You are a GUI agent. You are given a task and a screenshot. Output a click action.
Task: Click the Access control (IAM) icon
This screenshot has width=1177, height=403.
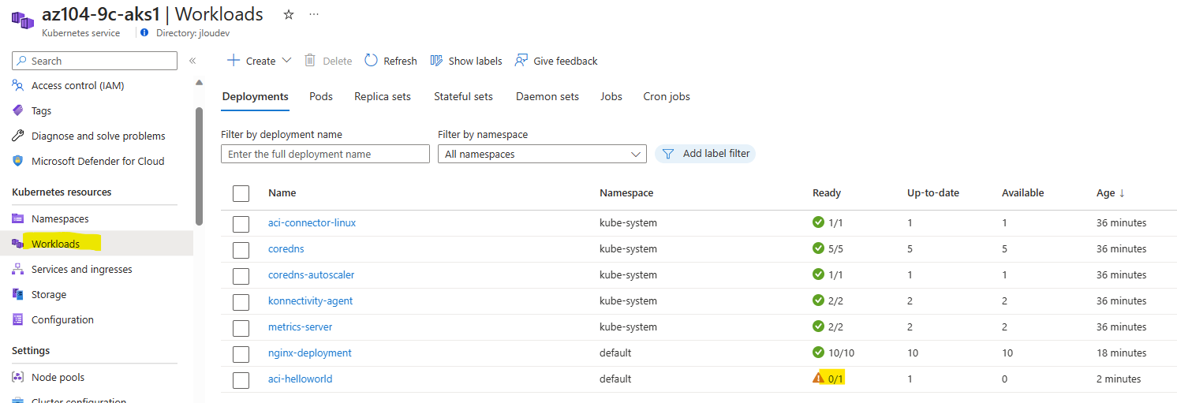click(x=18, y=85)
